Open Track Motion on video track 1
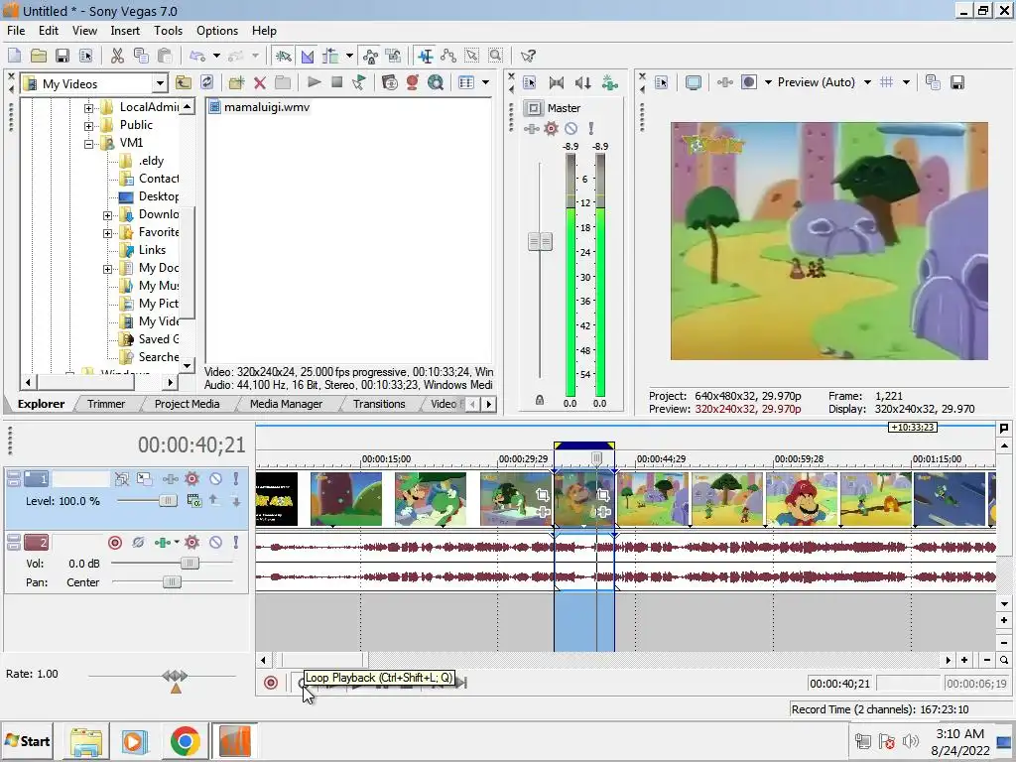 click(x=144, y=479)
